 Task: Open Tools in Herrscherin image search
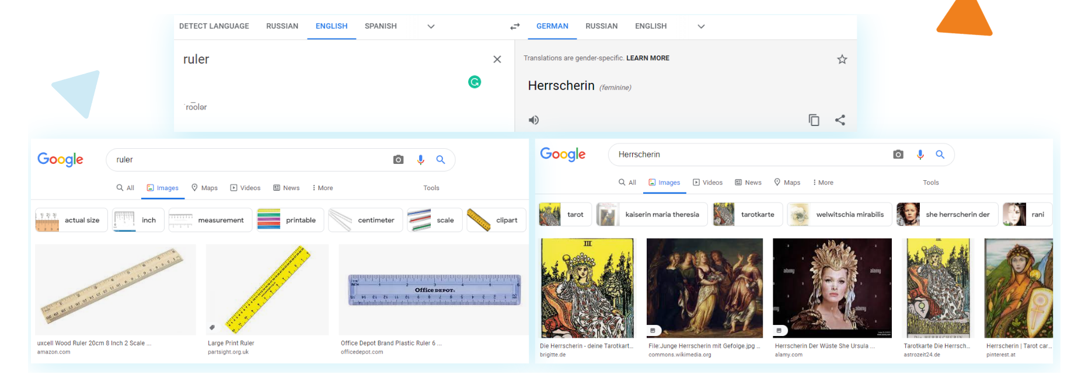click(x=930, y=183)
